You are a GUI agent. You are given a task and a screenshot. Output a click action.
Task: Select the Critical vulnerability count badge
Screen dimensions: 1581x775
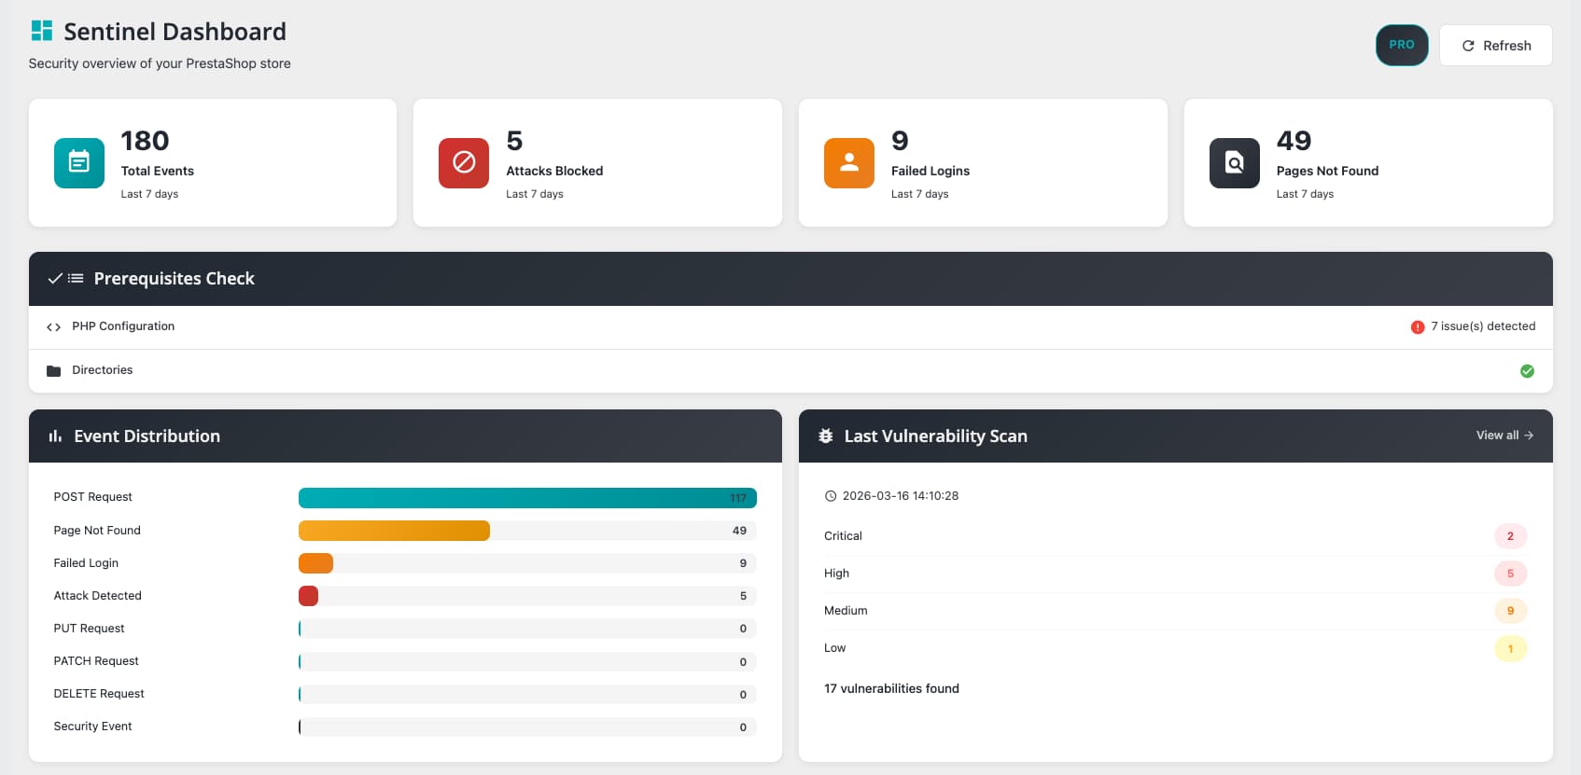1509,536
